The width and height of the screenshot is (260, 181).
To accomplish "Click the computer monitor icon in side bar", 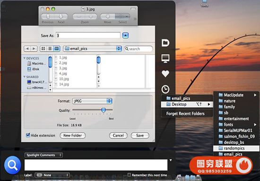I will click(x=165, y=58).
